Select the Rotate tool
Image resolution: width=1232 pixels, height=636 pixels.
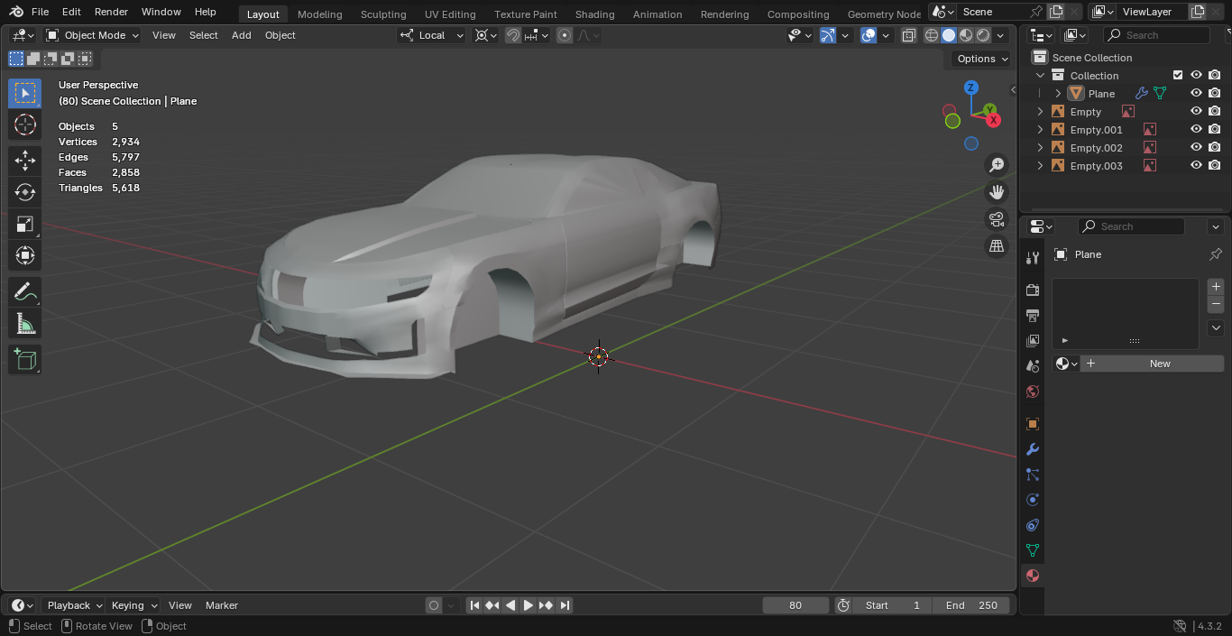click(25, 192)
